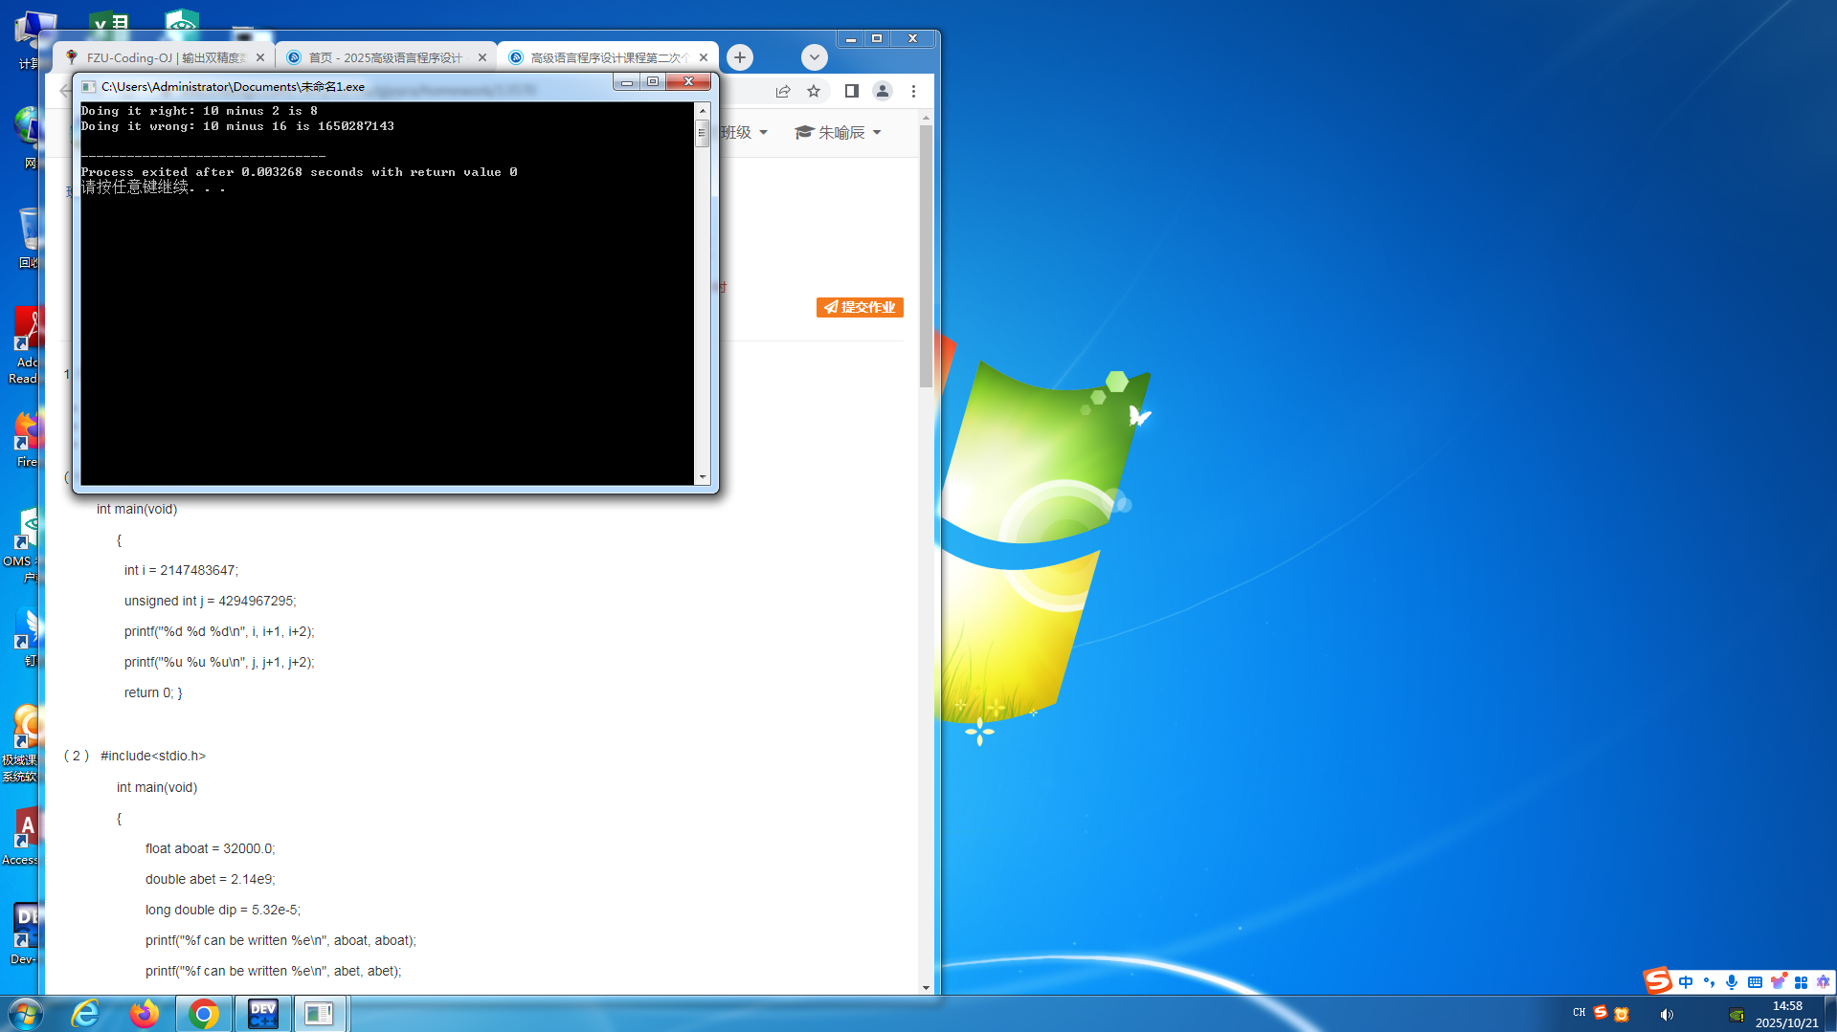The height and width of the screenshot is (1032, 1837).
Task: Click the console scrollbar up arrow
Action: point(703,110)
